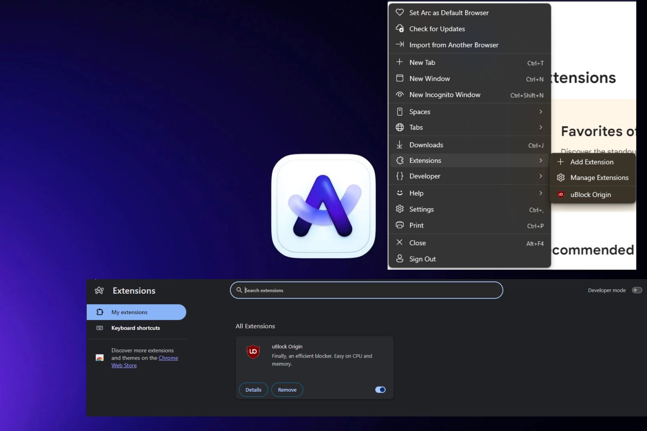Click the uBlock Origin shield icon in submenu
This screenshot has height=431, width=647.
561,194
